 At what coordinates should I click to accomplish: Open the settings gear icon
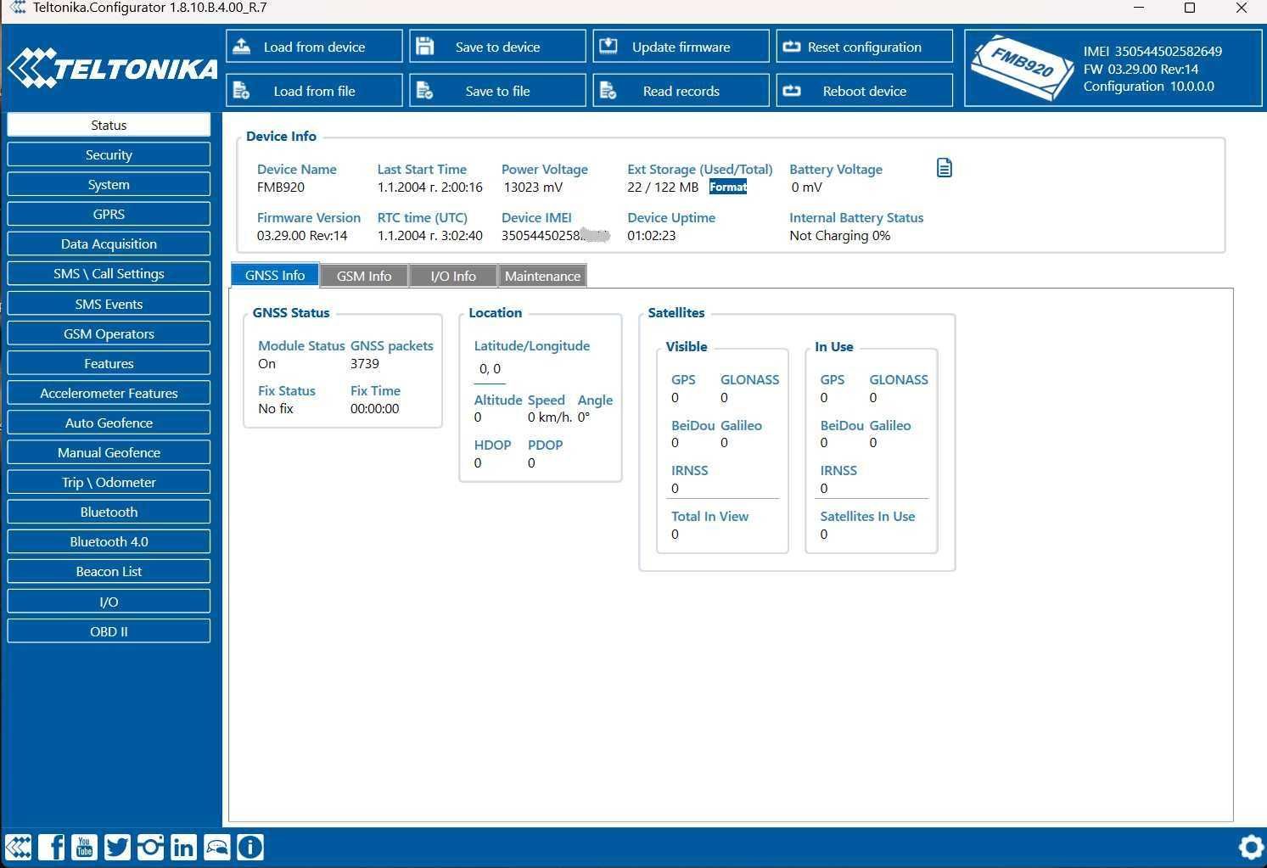[x=1251, y=847]
